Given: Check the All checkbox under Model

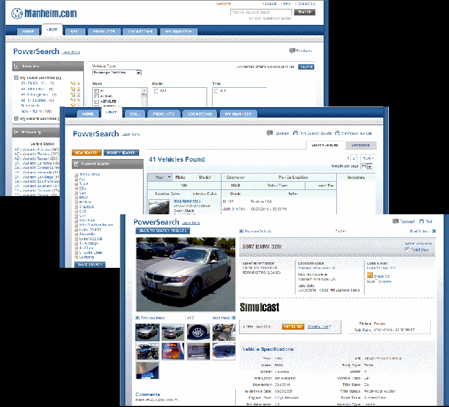Looking at the screenshot, I should coord(156,91).
